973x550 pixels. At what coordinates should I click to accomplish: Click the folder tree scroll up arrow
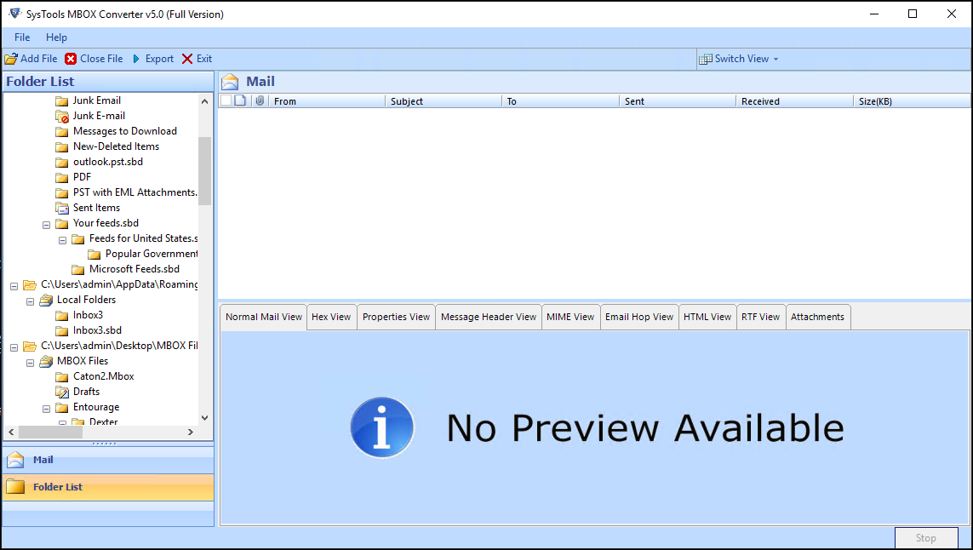click(x=205, y=100)
